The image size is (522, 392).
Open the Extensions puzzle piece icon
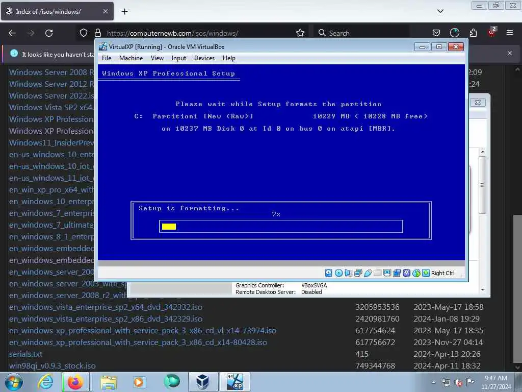(473, 33)
